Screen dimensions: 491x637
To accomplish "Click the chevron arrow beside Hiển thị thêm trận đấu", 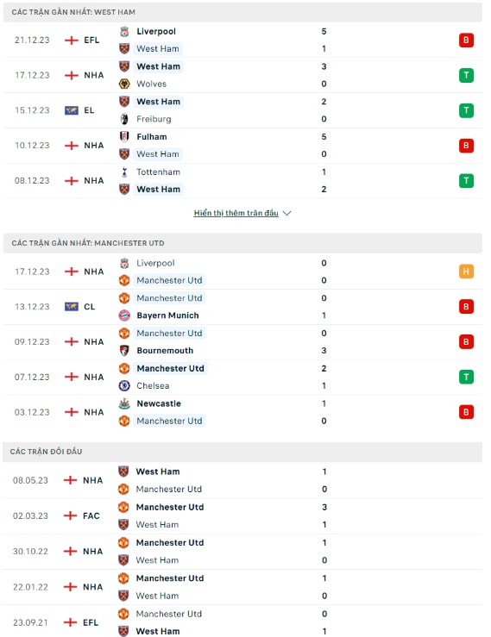I will pos(286,213).
